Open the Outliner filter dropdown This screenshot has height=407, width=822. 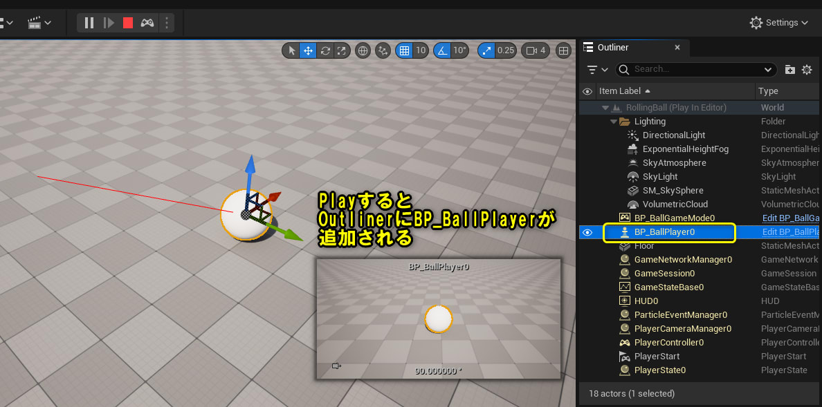tap(595, 69)
